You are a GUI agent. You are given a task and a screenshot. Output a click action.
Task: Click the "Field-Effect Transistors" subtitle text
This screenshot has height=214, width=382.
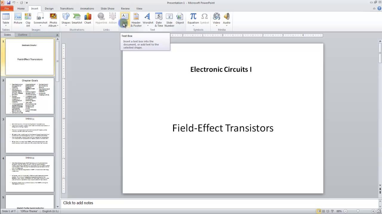[x=223, y=128]
